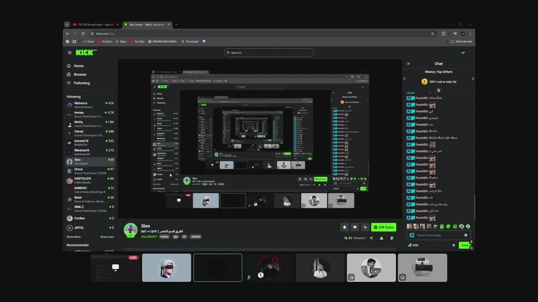This screenshot has height=302, width=538.
Task: Open the Kick sidebar hamburger menu
Action: point(69,52)
